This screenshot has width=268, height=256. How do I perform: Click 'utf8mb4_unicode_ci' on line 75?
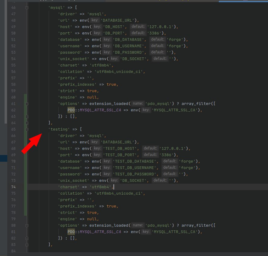click(x=119, y=193)
